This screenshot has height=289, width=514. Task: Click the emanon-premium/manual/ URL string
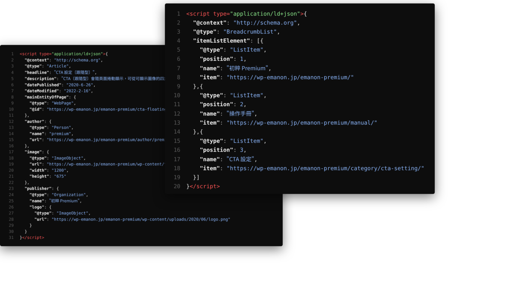(x=302, y=123)
